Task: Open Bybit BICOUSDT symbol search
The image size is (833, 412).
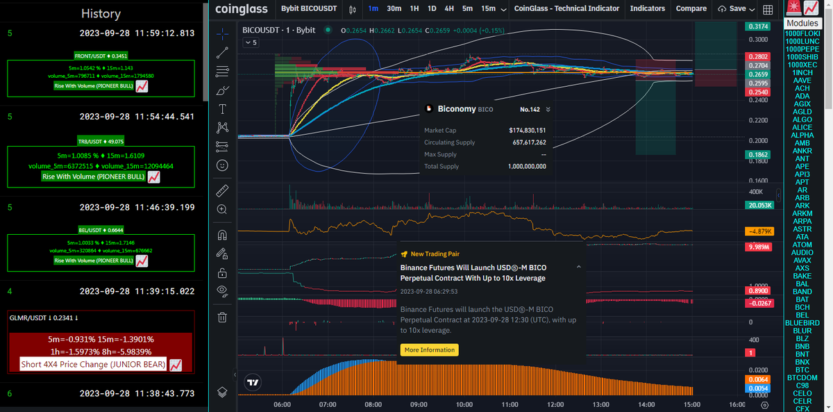Action: pyautogui.click(x=309, y=9)
